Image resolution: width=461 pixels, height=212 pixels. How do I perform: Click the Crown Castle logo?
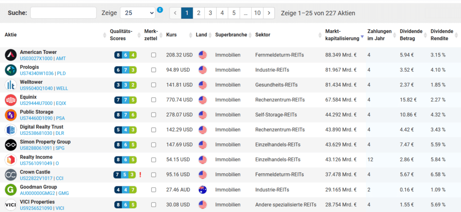pyautogui.click(x=11, y=175)
